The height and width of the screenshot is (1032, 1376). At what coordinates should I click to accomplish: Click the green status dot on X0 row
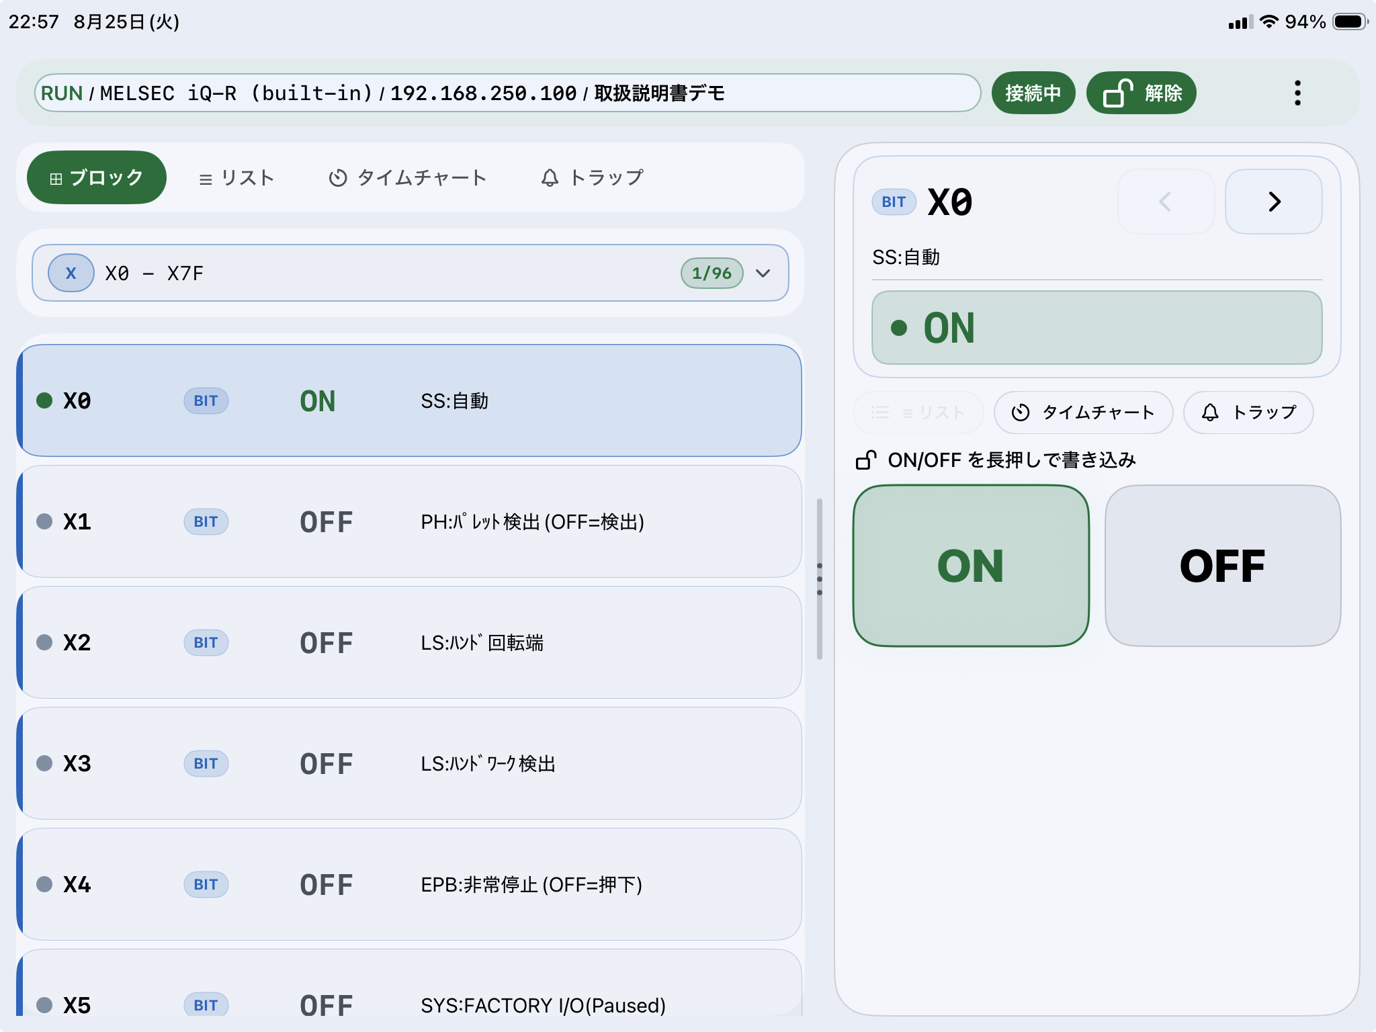coord(44,400)
